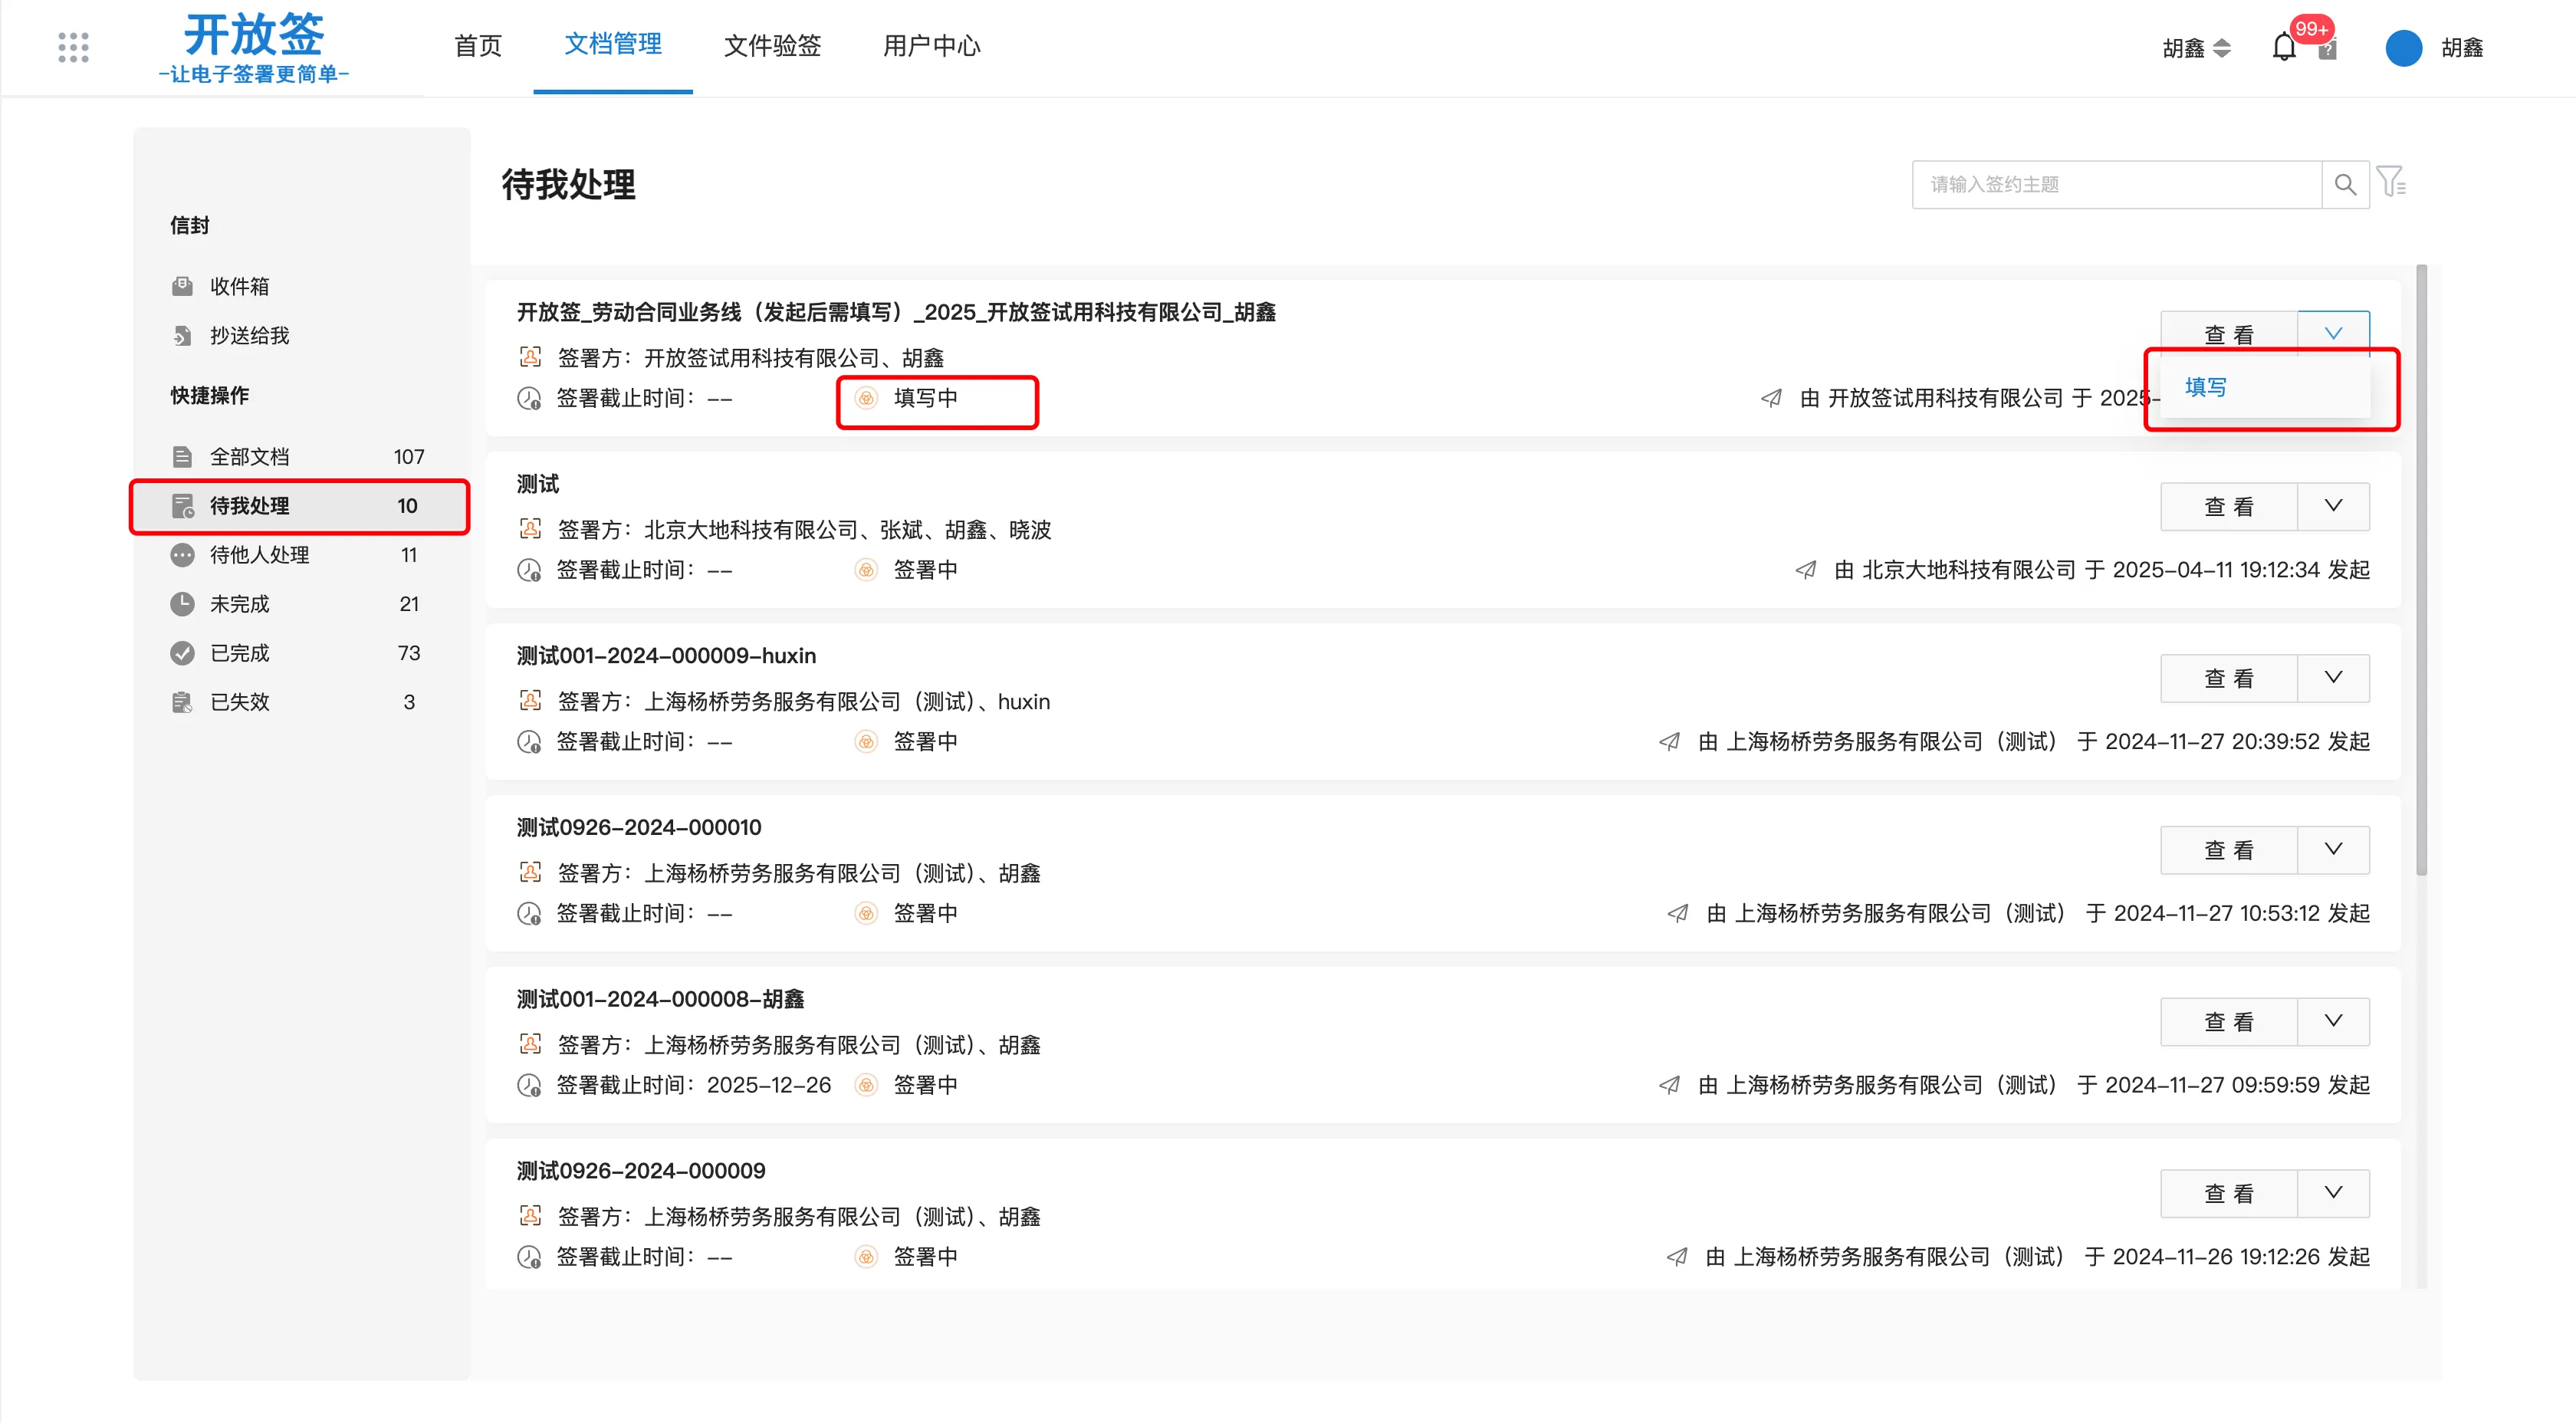Click 查看 on 测试 row
The image size is (2576, 1423).
coord(2229,506)
